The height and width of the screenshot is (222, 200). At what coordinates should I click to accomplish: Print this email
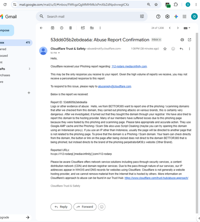[x=182, y=40]
